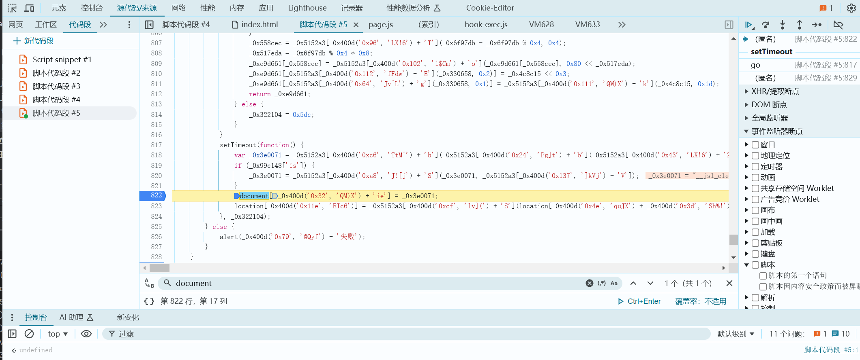Step over next function call
860x360 pixels.
pyautogui.click(x=766, y=25)
